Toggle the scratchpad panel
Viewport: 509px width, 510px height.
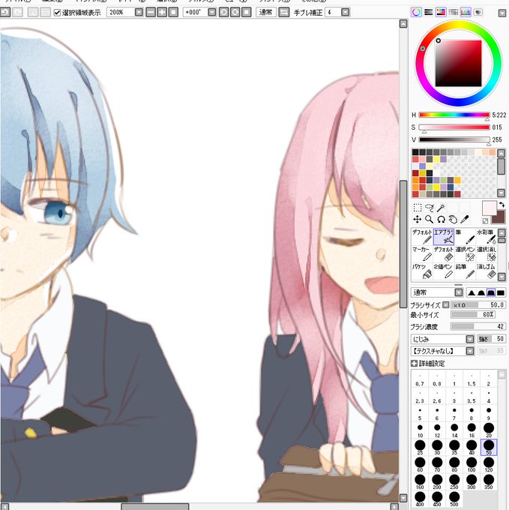pos(478,12)
